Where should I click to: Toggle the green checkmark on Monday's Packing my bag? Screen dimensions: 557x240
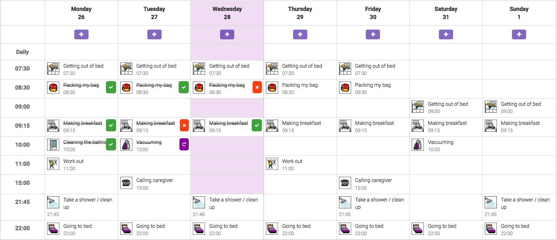click(111, 87)
